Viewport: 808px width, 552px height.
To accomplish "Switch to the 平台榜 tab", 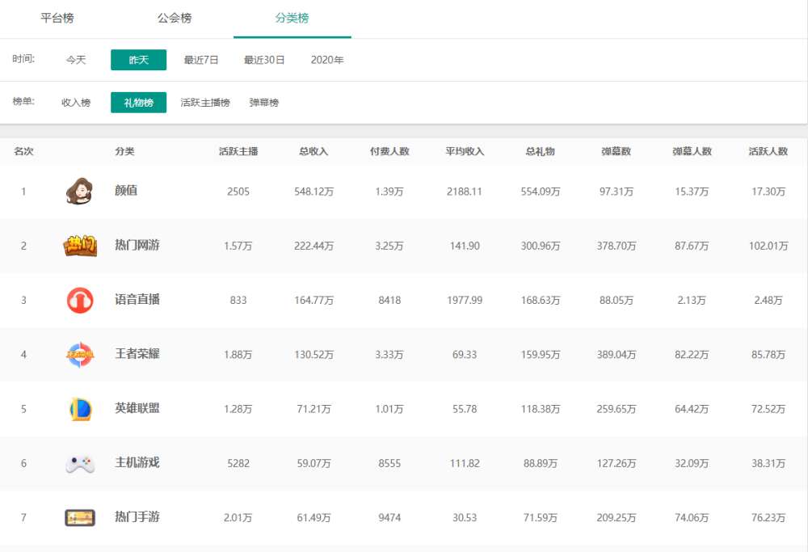I will (57, 18).
